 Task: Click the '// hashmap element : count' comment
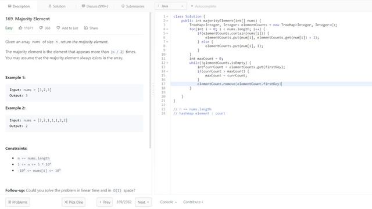199,114
